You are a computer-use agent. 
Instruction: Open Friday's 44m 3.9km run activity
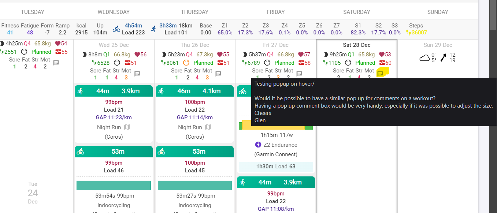tap(276, 182)
